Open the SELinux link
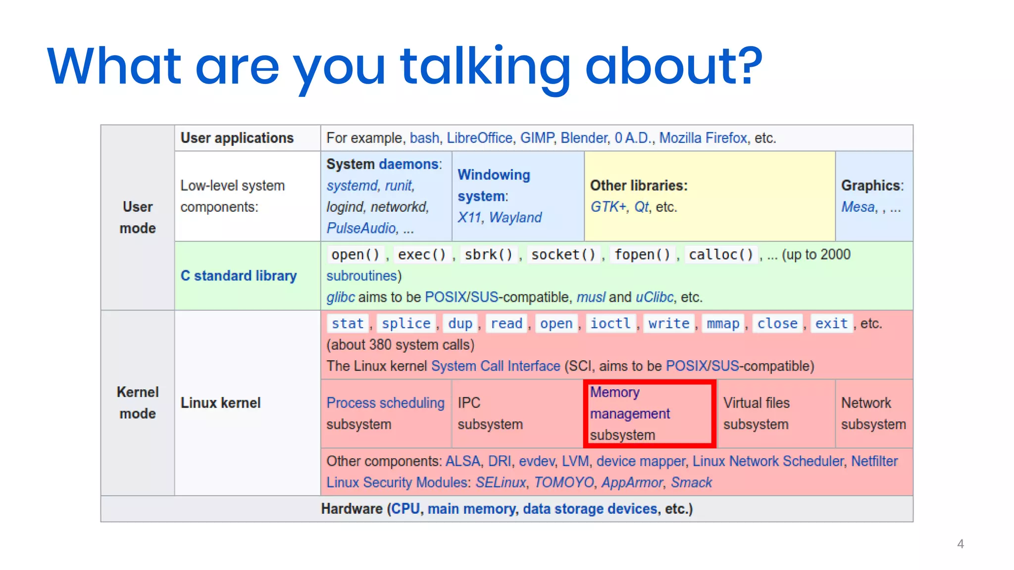The image size is (1014, 570). click(x=501, y=482)
